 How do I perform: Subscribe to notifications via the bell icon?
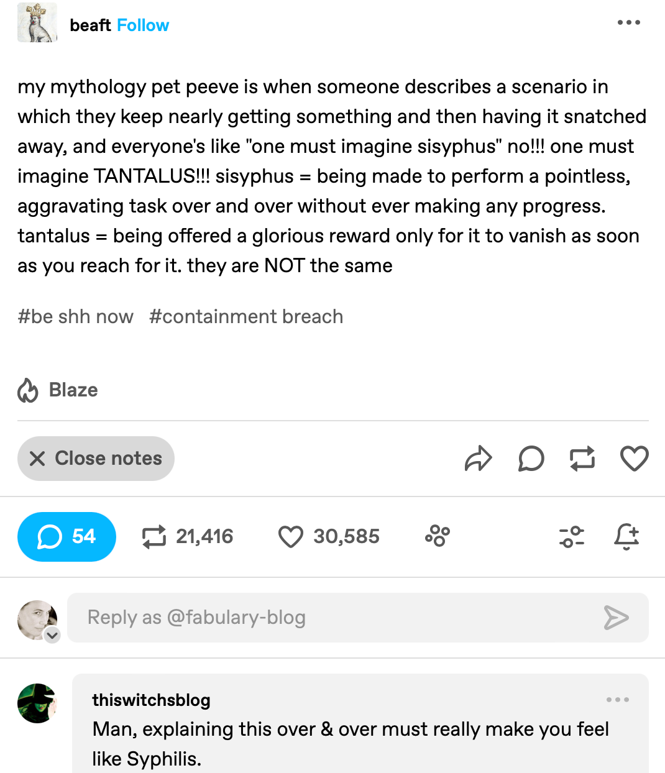pyautogui.click(x=626, y=536)
